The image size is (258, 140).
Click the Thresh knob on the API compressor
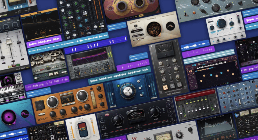(x=241, y=123)
